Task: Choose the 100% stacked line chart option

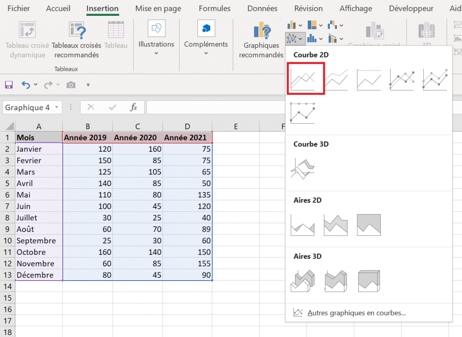Action: [369, 79]
